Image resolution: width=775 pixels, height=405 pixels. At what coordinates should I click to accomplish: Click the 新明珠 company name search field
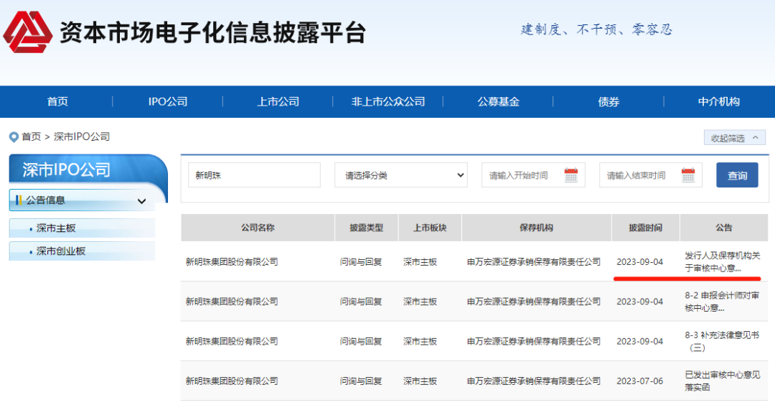click(x=254, y=175)
